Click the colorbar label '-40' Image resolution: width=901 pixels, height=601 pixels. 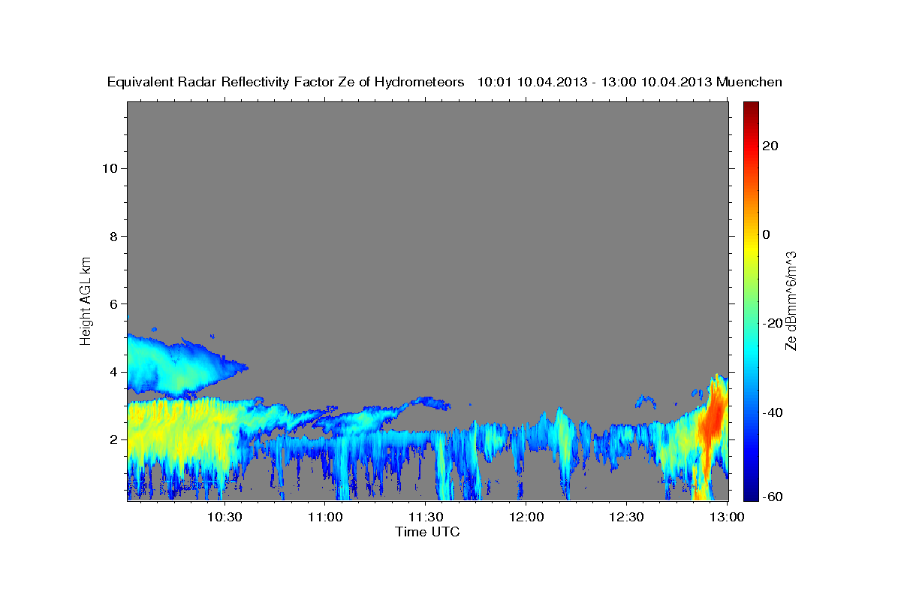click(772, 412)
